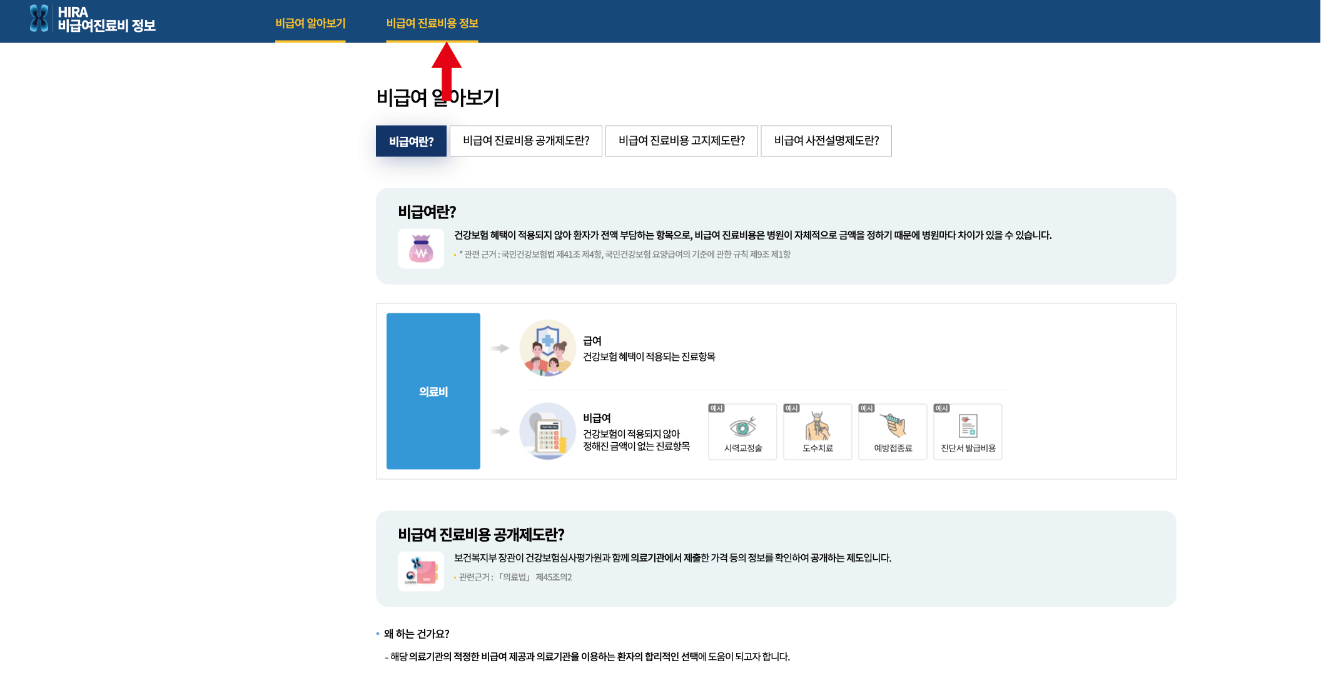Viewport: 1321px width, 683px height.
Task: Click the gray arrow pointing to 급여
Action: (x=500, y=348)
